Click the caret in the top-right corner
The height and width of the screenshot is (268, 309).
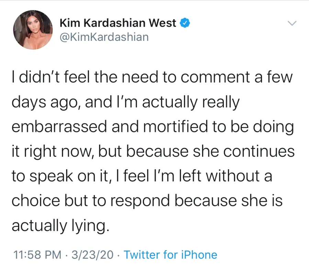click(x=292, y=23)
